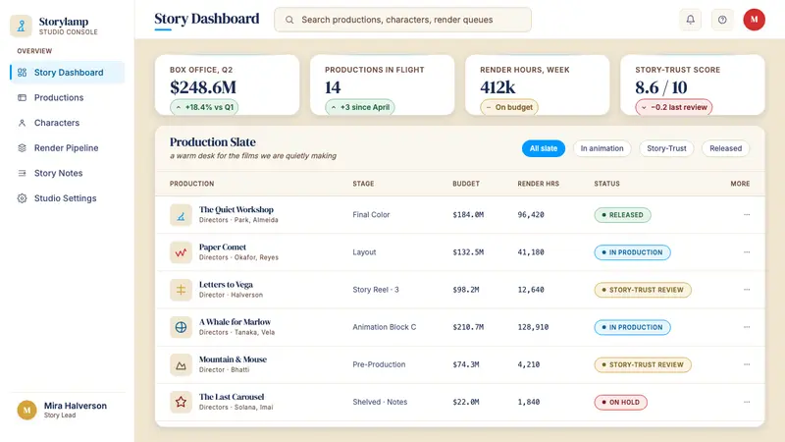Viewport: 785px width, 442px height.
Task: Open The Quiet Workshop title
Action: tap(236, 209)
